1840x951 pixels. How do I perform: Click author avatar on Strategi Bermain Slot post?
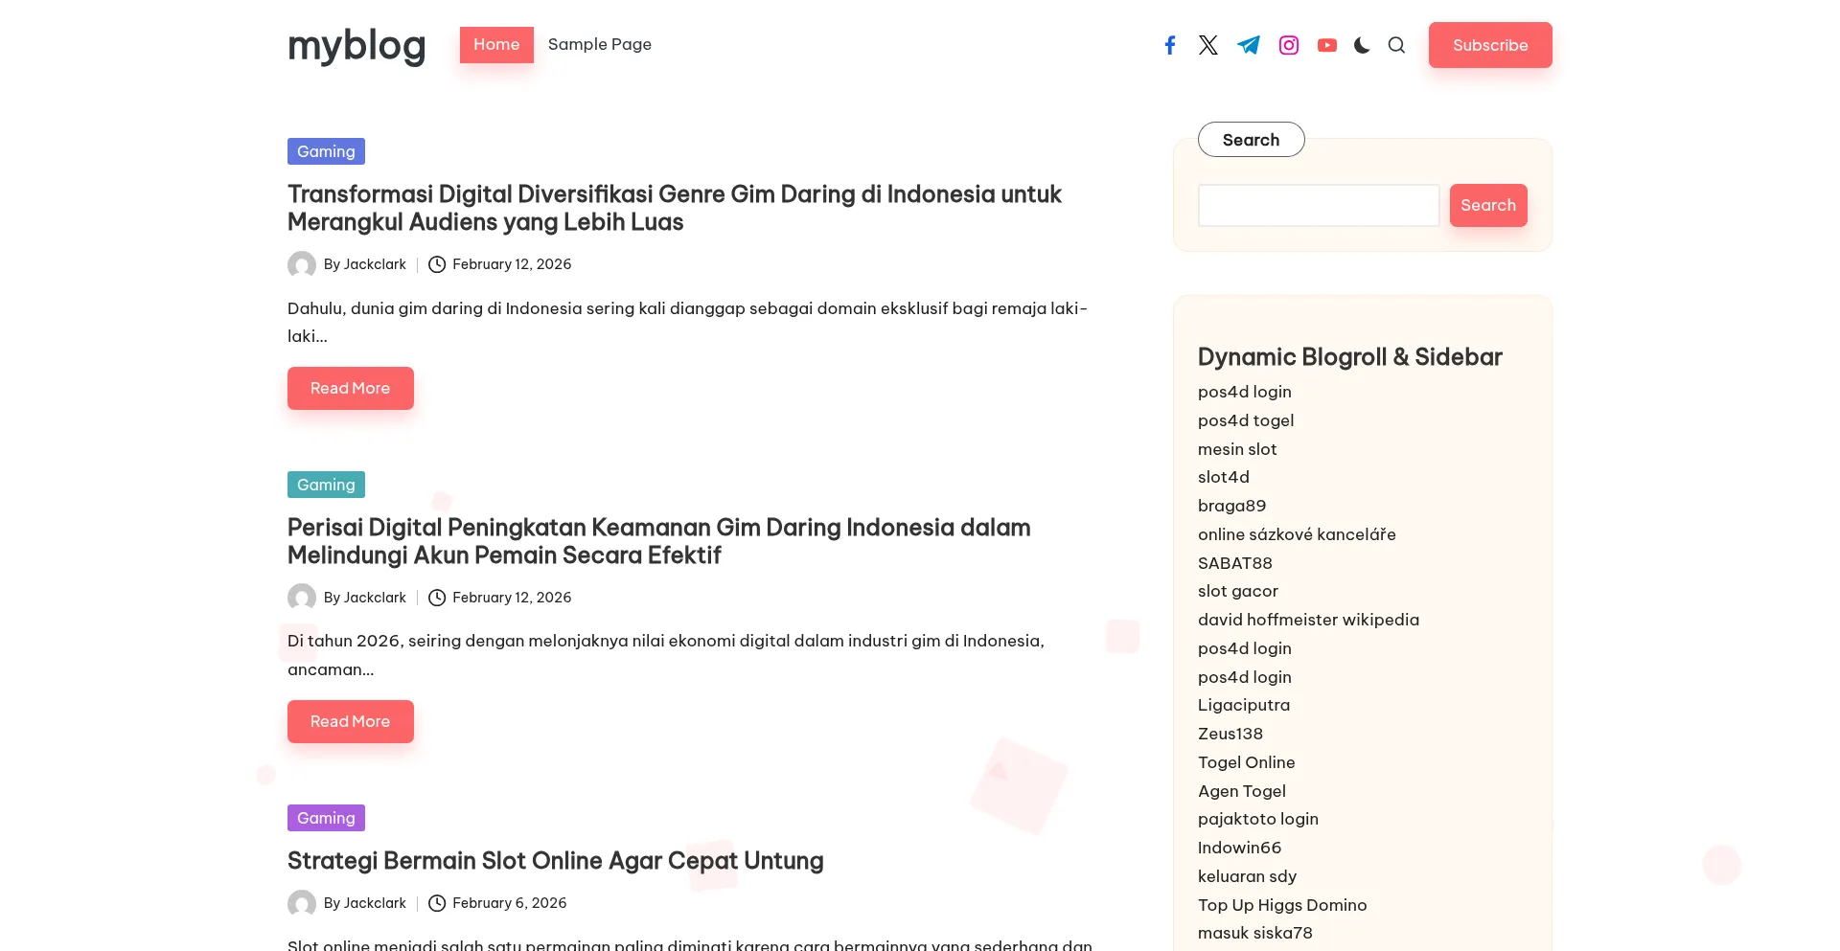click(302, 903)
